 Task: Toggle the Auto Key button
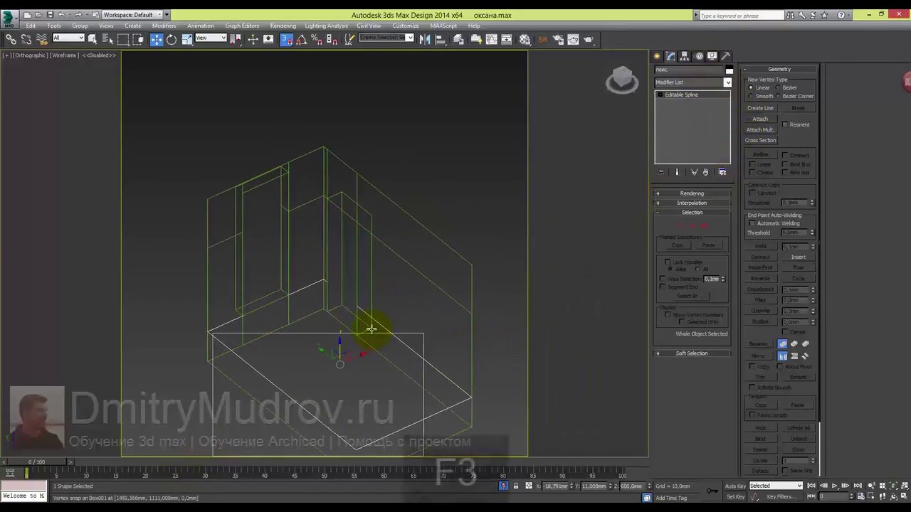point(735,486)
